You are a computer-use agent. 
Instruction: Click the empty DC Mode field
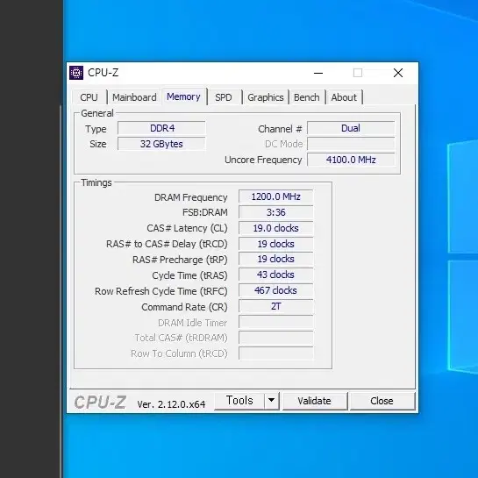pyautogui.click(x=351, y=144)
